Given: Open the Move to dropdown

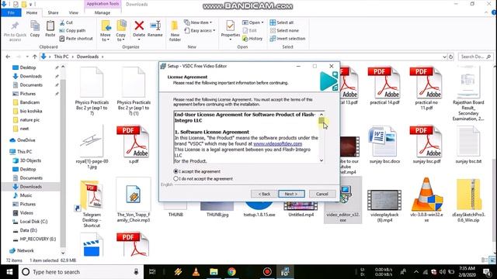Looking at the screenshot, I should click(x=106, y=31).
